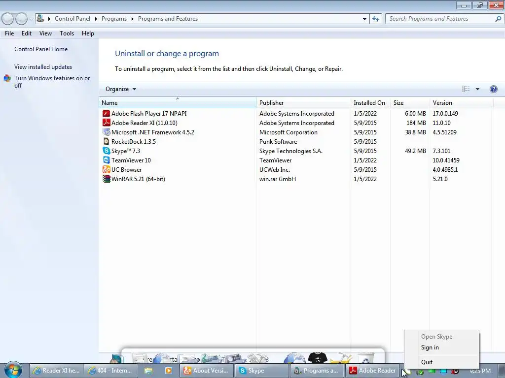Select the Skype 7.3 program icon
This screenshot has height=378, width=505.
[106, 151]
